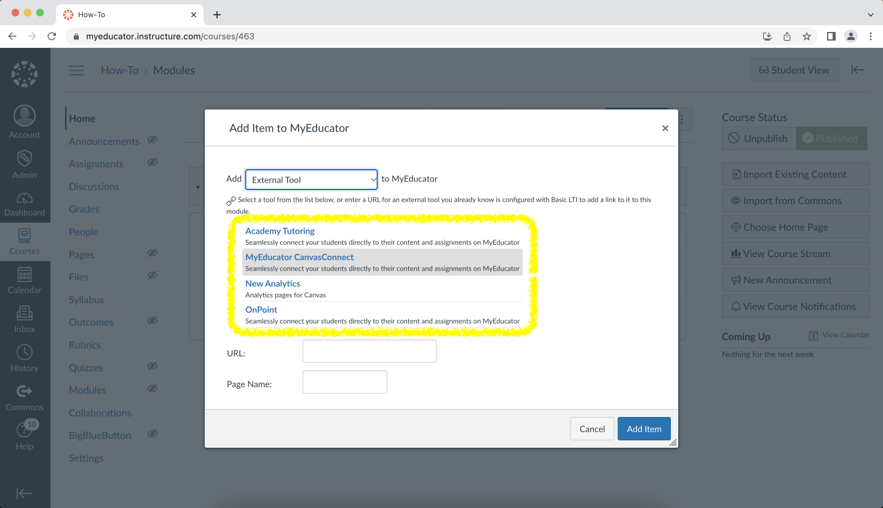883x508 pixels.
Task: Click browser reload button
Action: (x=52, y=36)
